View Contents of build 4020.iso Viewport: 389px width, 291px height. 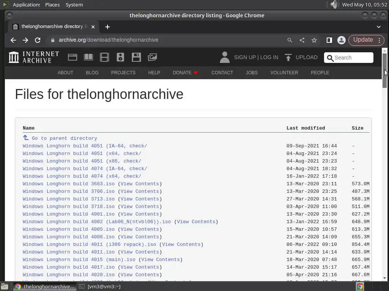pyautogui.click(x=140, y=275)
